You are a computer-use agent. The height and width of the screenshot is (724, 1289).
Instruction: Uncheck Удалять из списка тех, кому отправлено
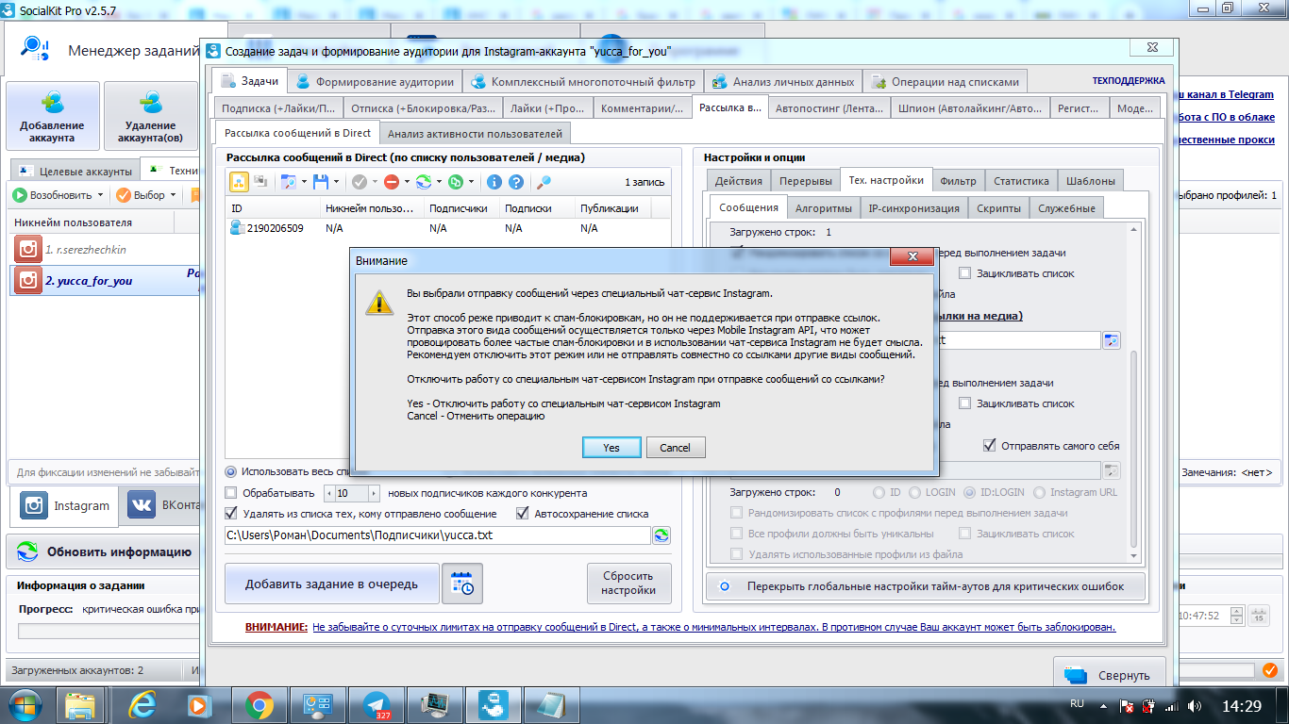point(231,514)
